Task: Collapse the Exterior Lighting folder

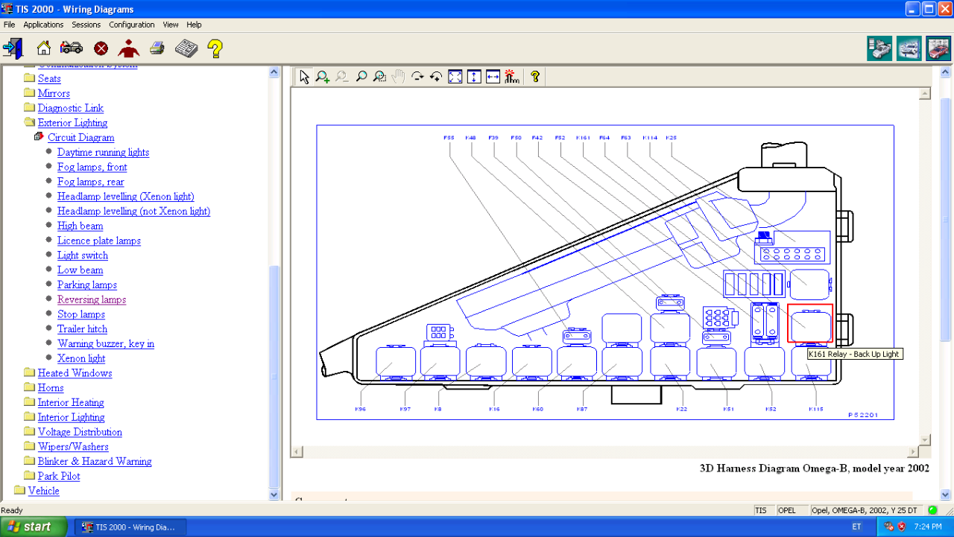Action: click(29, 123)
